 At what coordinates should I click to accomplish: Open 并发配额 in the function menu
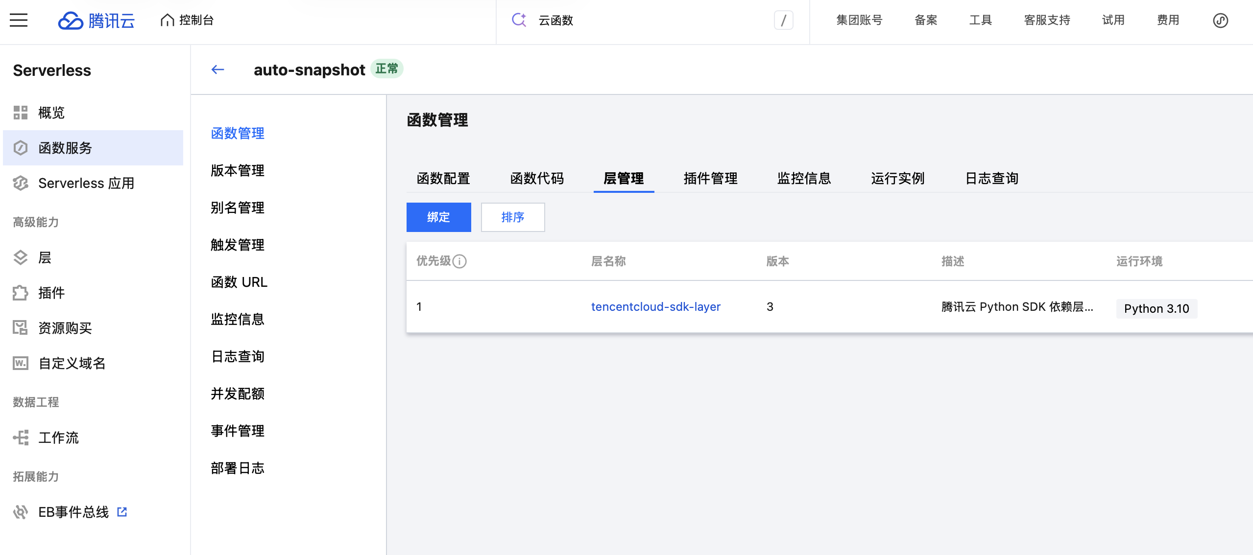click(238, 393)
